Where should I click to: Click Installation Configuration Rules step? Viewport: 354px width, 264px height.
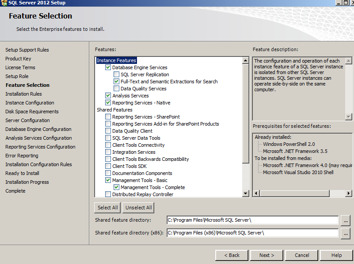(x=38, y=164)
